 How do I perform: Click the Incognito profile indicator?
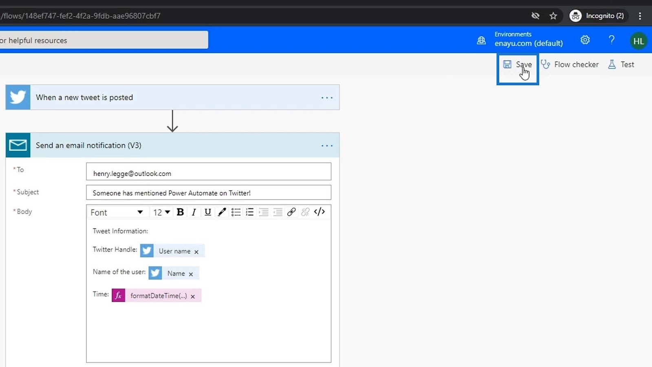(x=598, y=16)
